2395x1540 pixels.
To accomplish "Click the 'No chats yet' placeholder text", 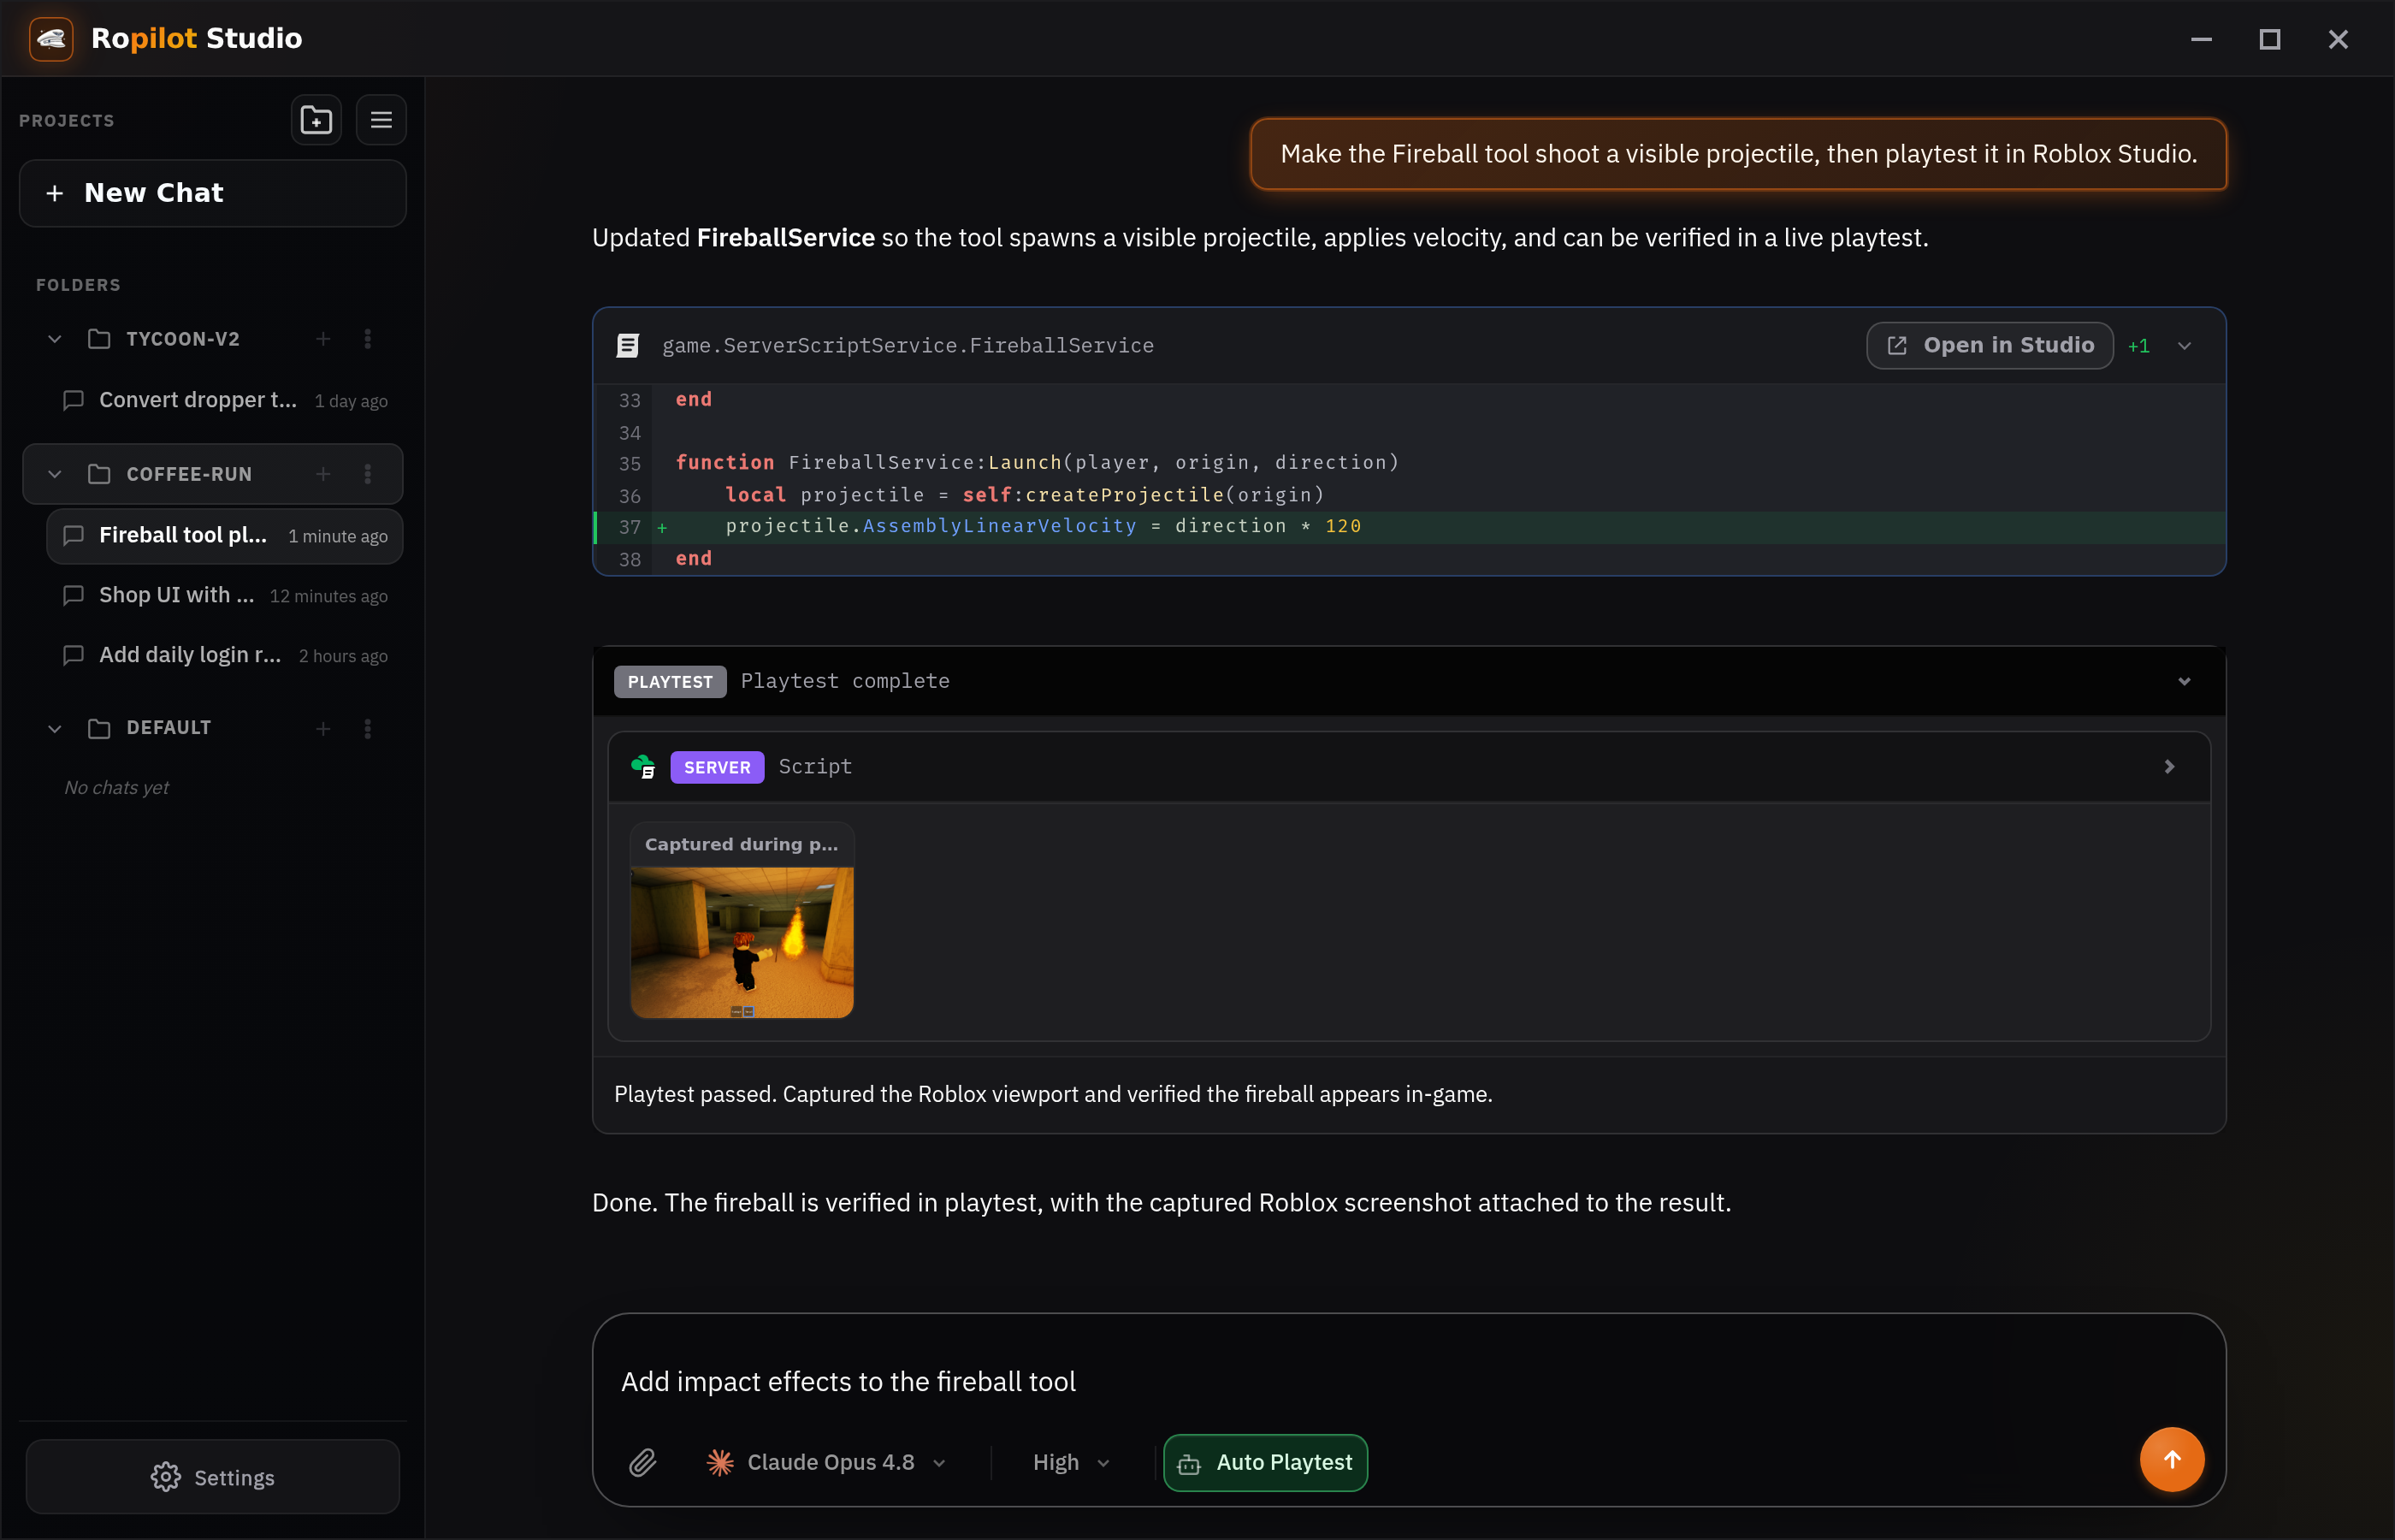I will pos(117,788).
